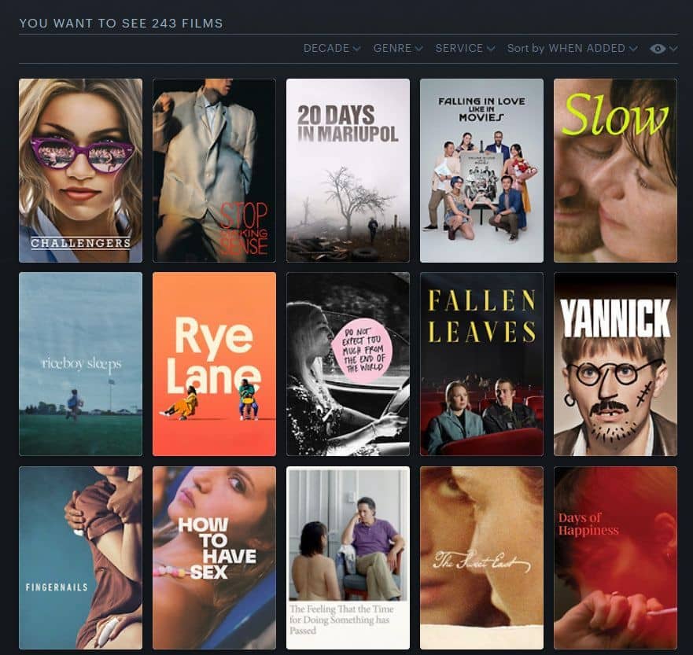The height and width of the screenshot is (655, 693).
Task: Open the How to Have Sex poster
Action: [x=215, y=557]
